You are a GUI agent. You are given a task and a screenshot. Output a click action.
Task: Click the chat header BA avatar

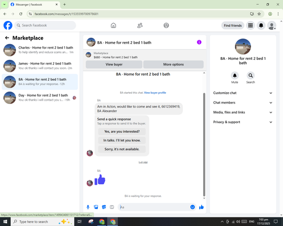(x=91, y=42)
